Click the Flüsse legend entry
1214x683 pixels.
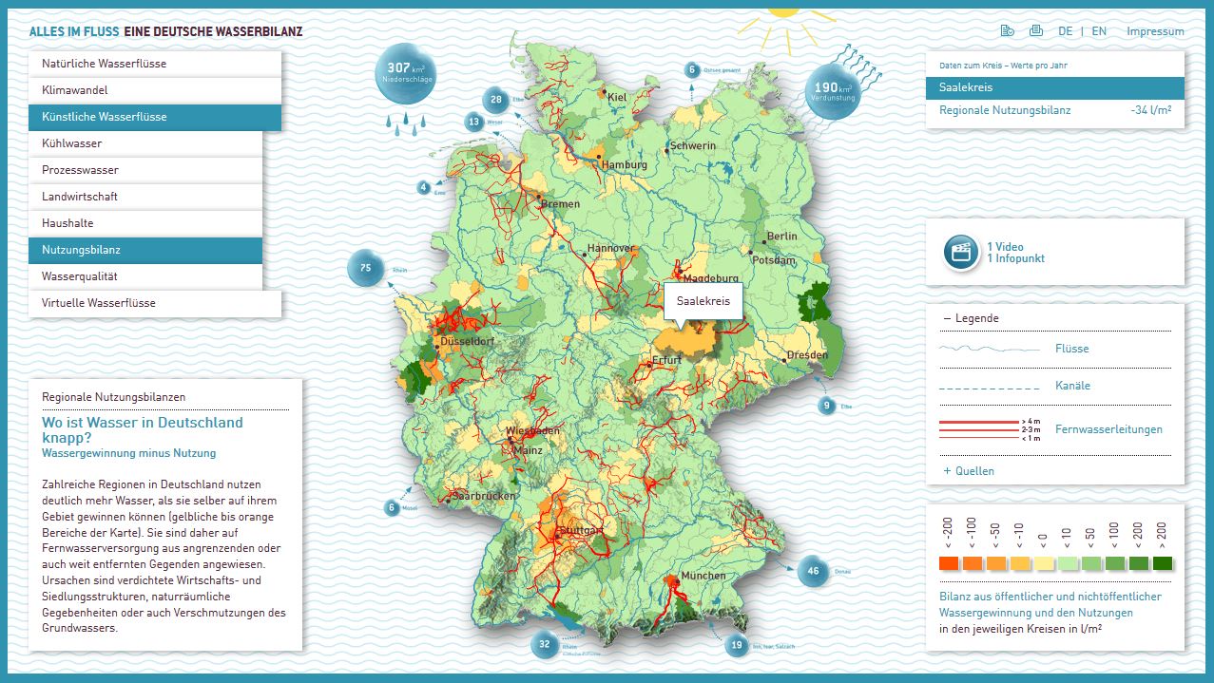[x=1071, y=349]
